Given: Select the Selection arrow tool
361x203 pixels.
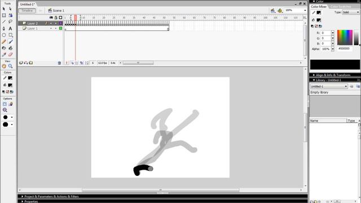Looking at the screenshot, I should pyautogui.click(x=4, y=9).
